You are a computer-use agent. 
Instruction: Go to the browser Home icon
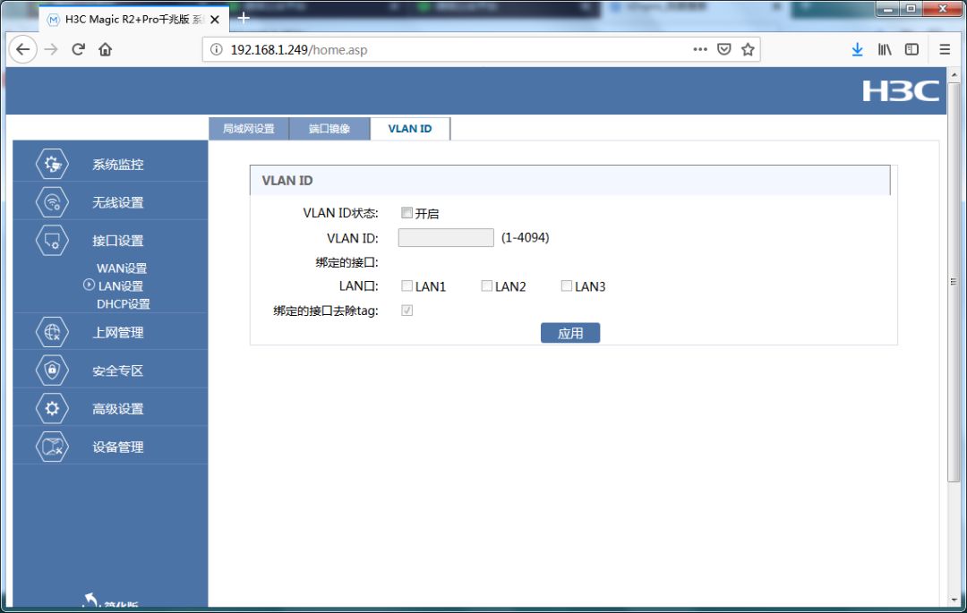106,49
